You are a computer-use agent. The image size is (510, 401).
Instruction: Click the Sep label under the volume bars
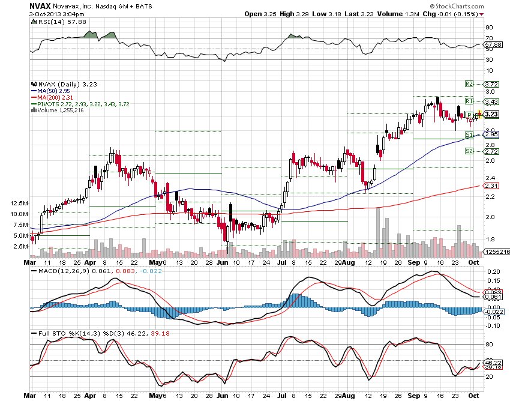(414, 263)
